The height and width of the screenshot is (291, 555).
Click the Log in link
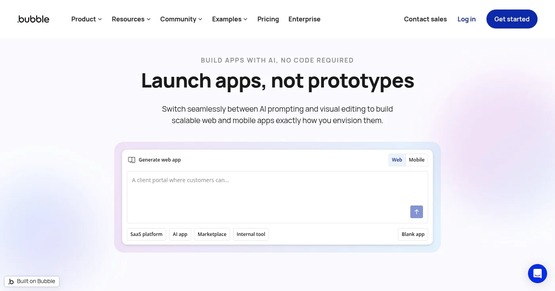[467, 19]
